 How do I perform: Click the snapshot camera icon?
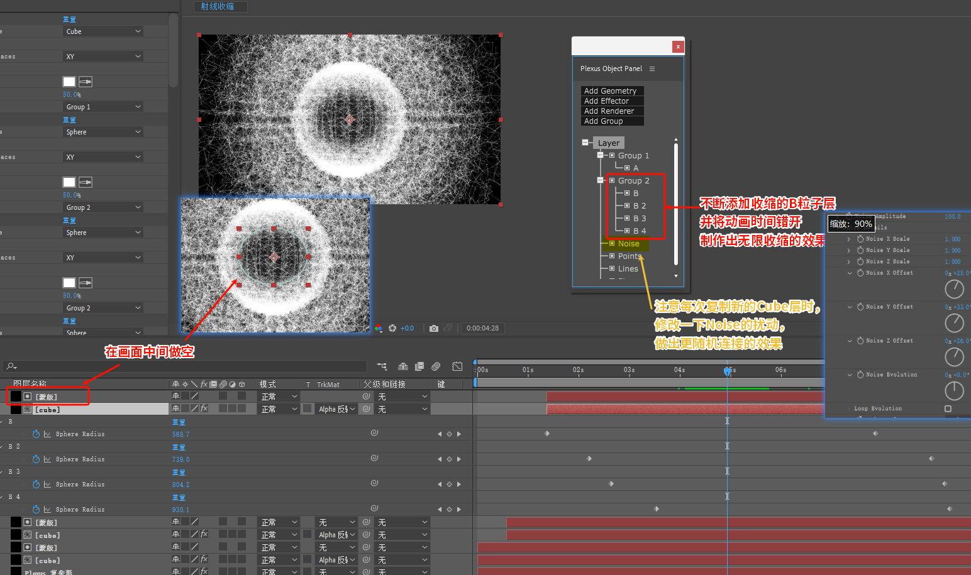coord(434,328)
